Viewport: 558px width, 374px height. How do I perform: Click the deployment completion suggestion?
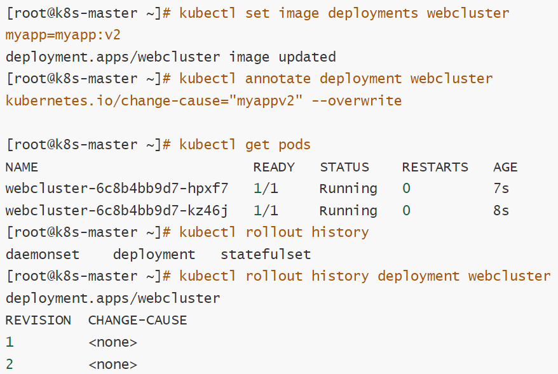tap(154, 255)
